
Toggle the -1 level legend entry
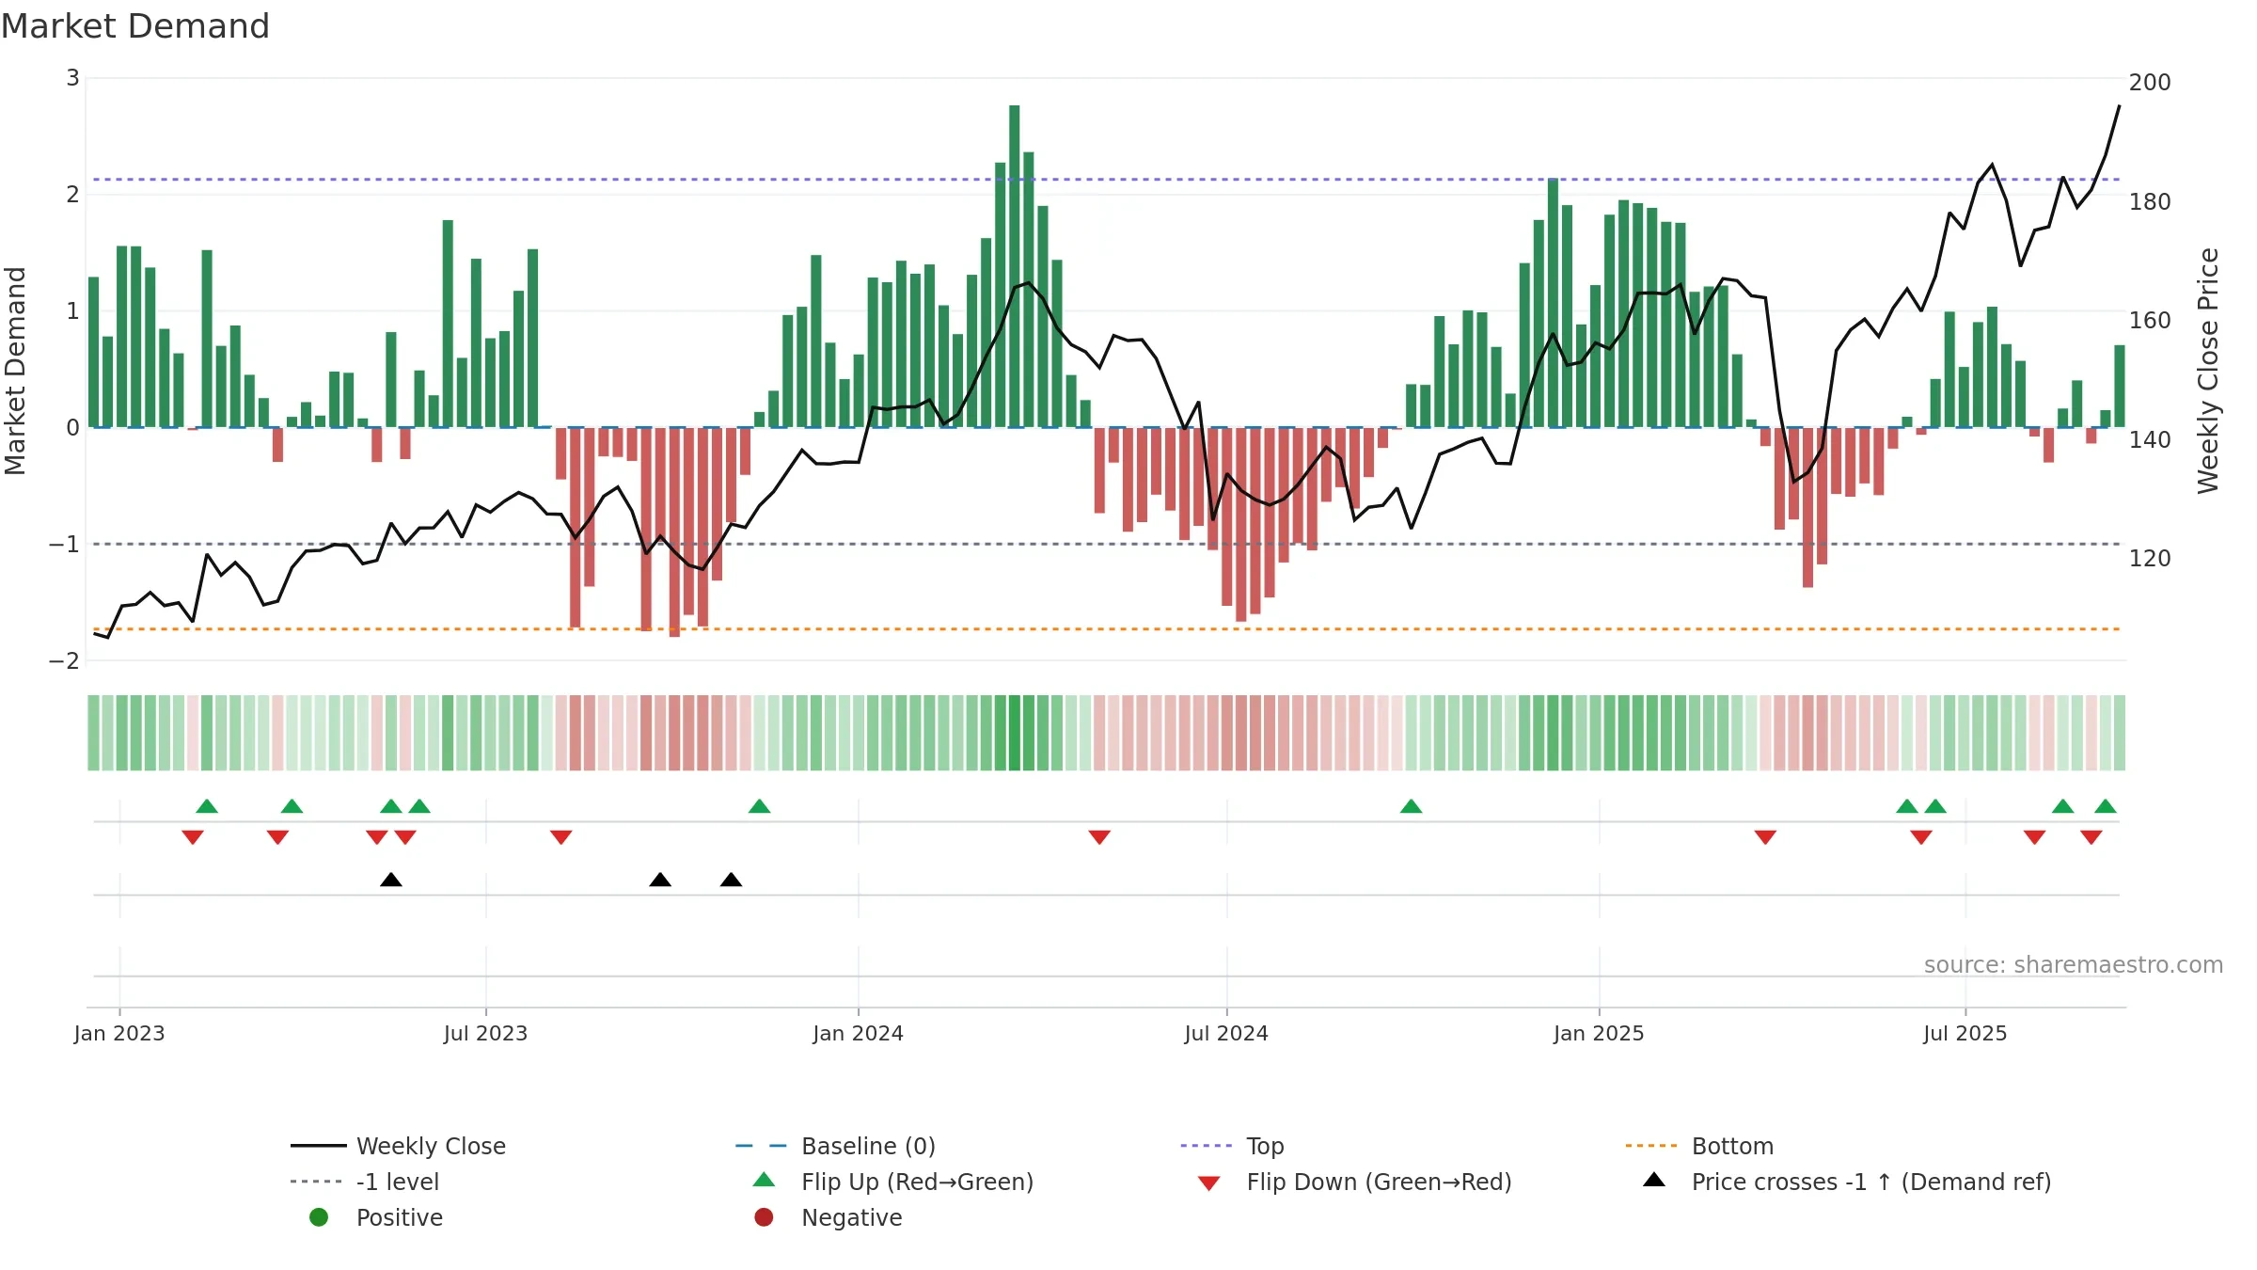coord(365,1182)
